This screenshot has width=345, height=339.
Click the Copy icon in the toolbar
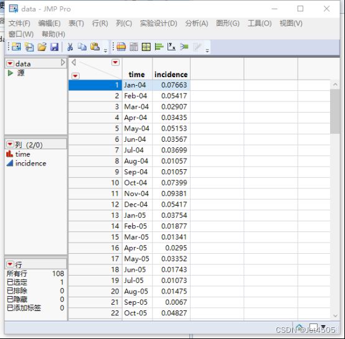click(x=82, y=47)
